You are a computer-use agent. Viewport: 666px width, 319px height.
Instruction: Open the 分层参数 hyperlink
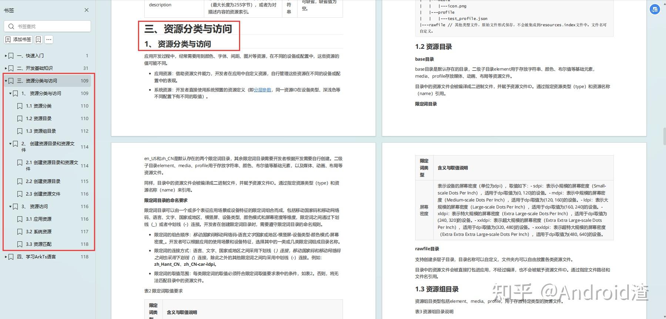coord(263,90)
